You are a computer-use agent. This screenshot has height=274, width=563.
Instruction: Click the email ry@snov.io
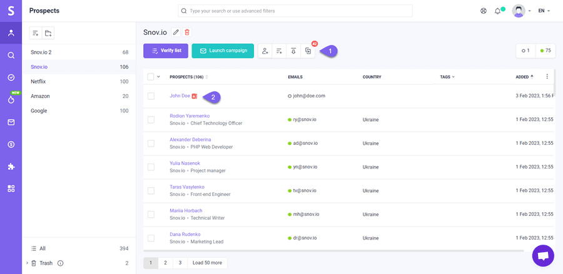pos(305,120)
